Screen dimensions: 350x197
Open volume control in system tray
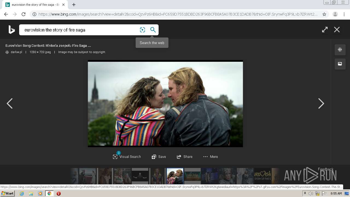[x=311, y=193]
